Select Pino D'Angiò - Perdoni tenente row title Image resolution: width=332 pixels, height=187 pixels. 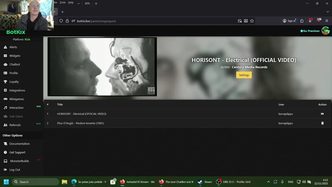pos(80,123)
